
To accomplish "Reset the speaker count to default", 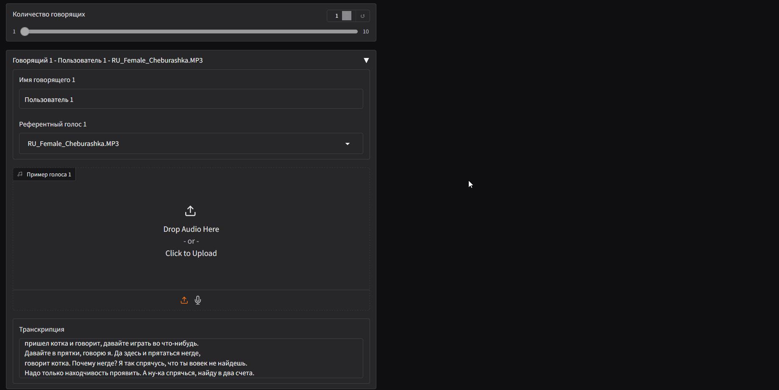I will (362, 16).
